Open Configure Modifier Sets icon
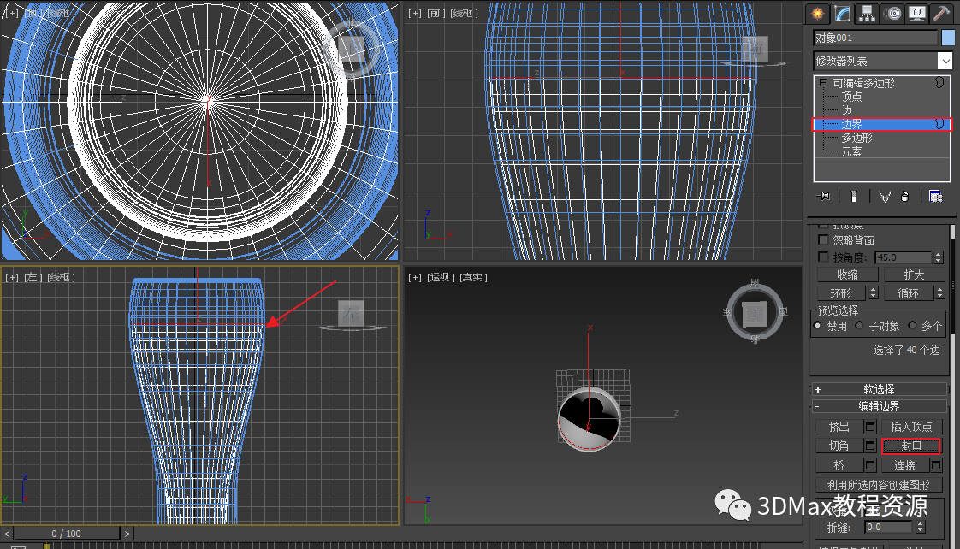 pos(935,197)
